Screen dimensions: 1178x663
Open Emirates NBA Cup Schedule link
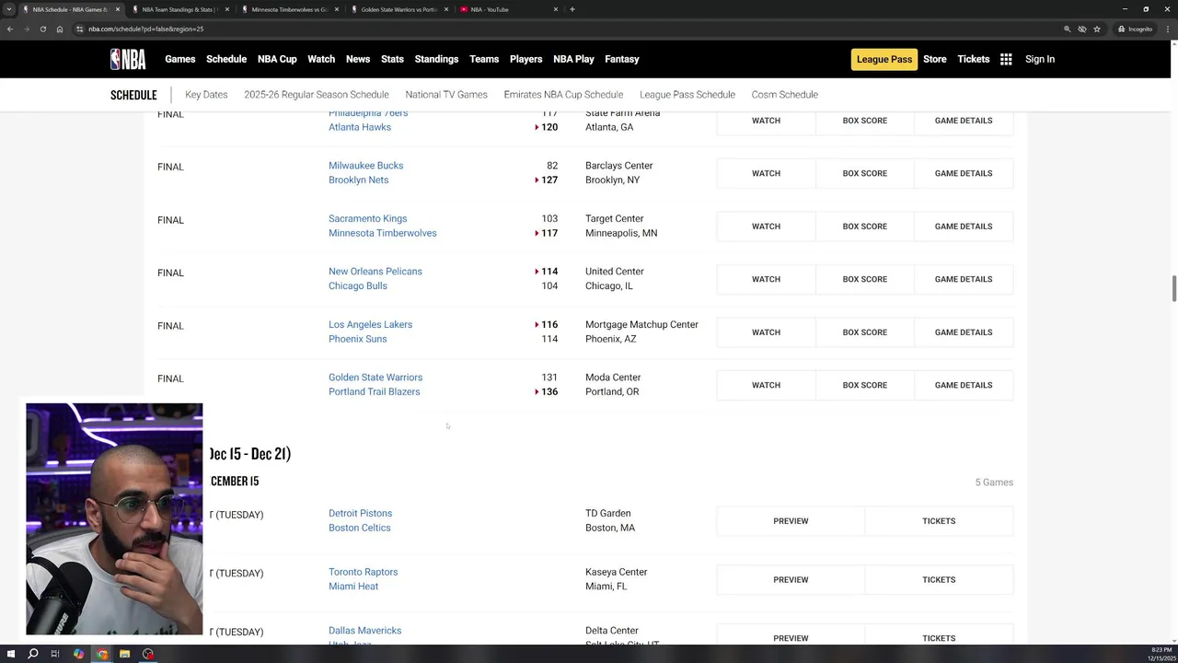pos(563,94)
